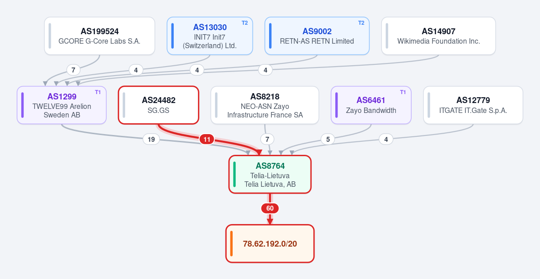
Task: Click the AS13030 INIT7 node
Action: tap(210, 36)
